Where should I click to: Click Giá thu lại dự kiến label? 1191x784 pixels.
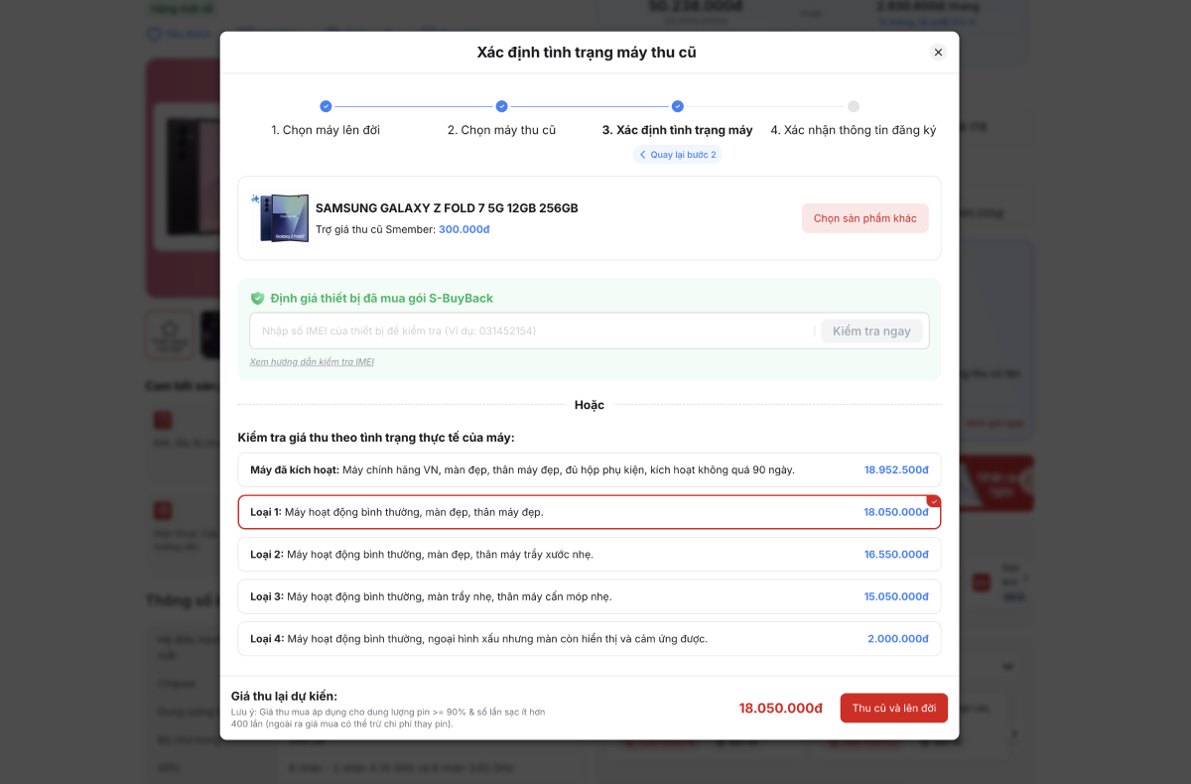pyautogui.click(x=284, y=696)
